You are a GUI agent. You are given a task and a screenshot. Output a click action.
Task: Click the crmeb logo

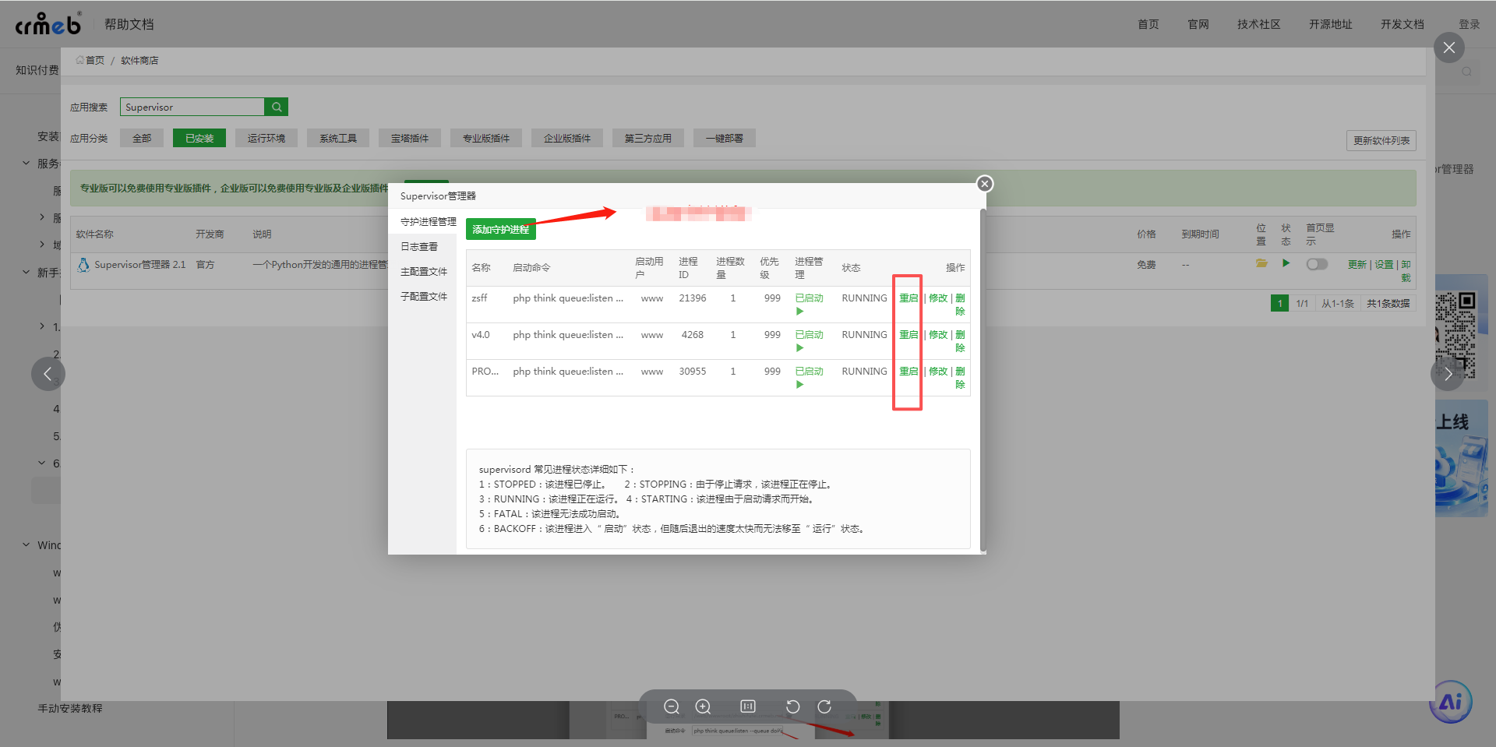pos(48,24)
